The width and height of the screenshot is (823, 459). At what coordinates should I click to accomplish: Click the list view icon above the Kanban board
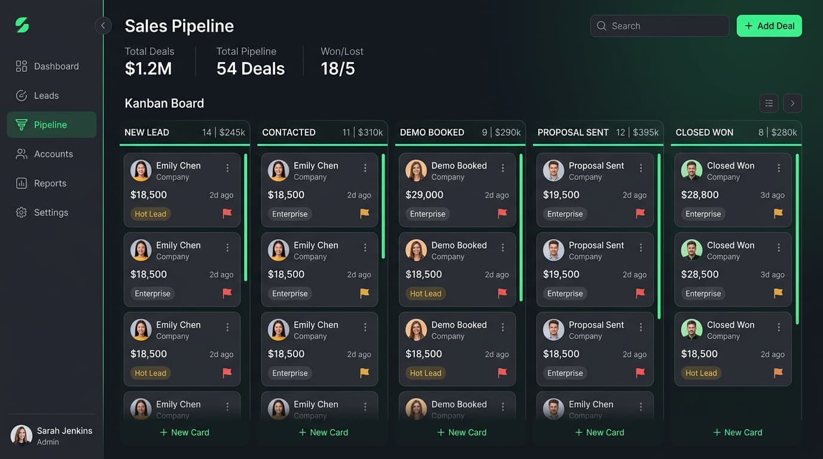pos(769,103)
